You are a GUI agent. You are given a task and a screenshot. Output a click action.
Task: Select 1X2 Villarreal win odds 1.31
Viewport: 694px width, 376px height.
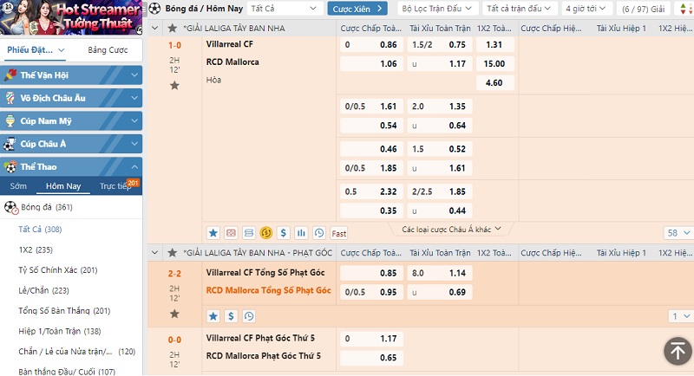pos(494,45)
